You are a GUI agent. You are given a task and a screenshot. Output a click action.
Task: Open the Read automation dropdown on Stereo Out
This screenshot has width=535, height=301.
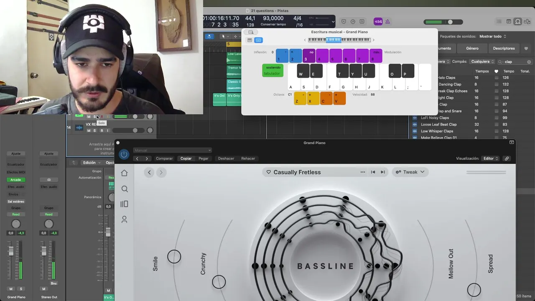[49, 214]
